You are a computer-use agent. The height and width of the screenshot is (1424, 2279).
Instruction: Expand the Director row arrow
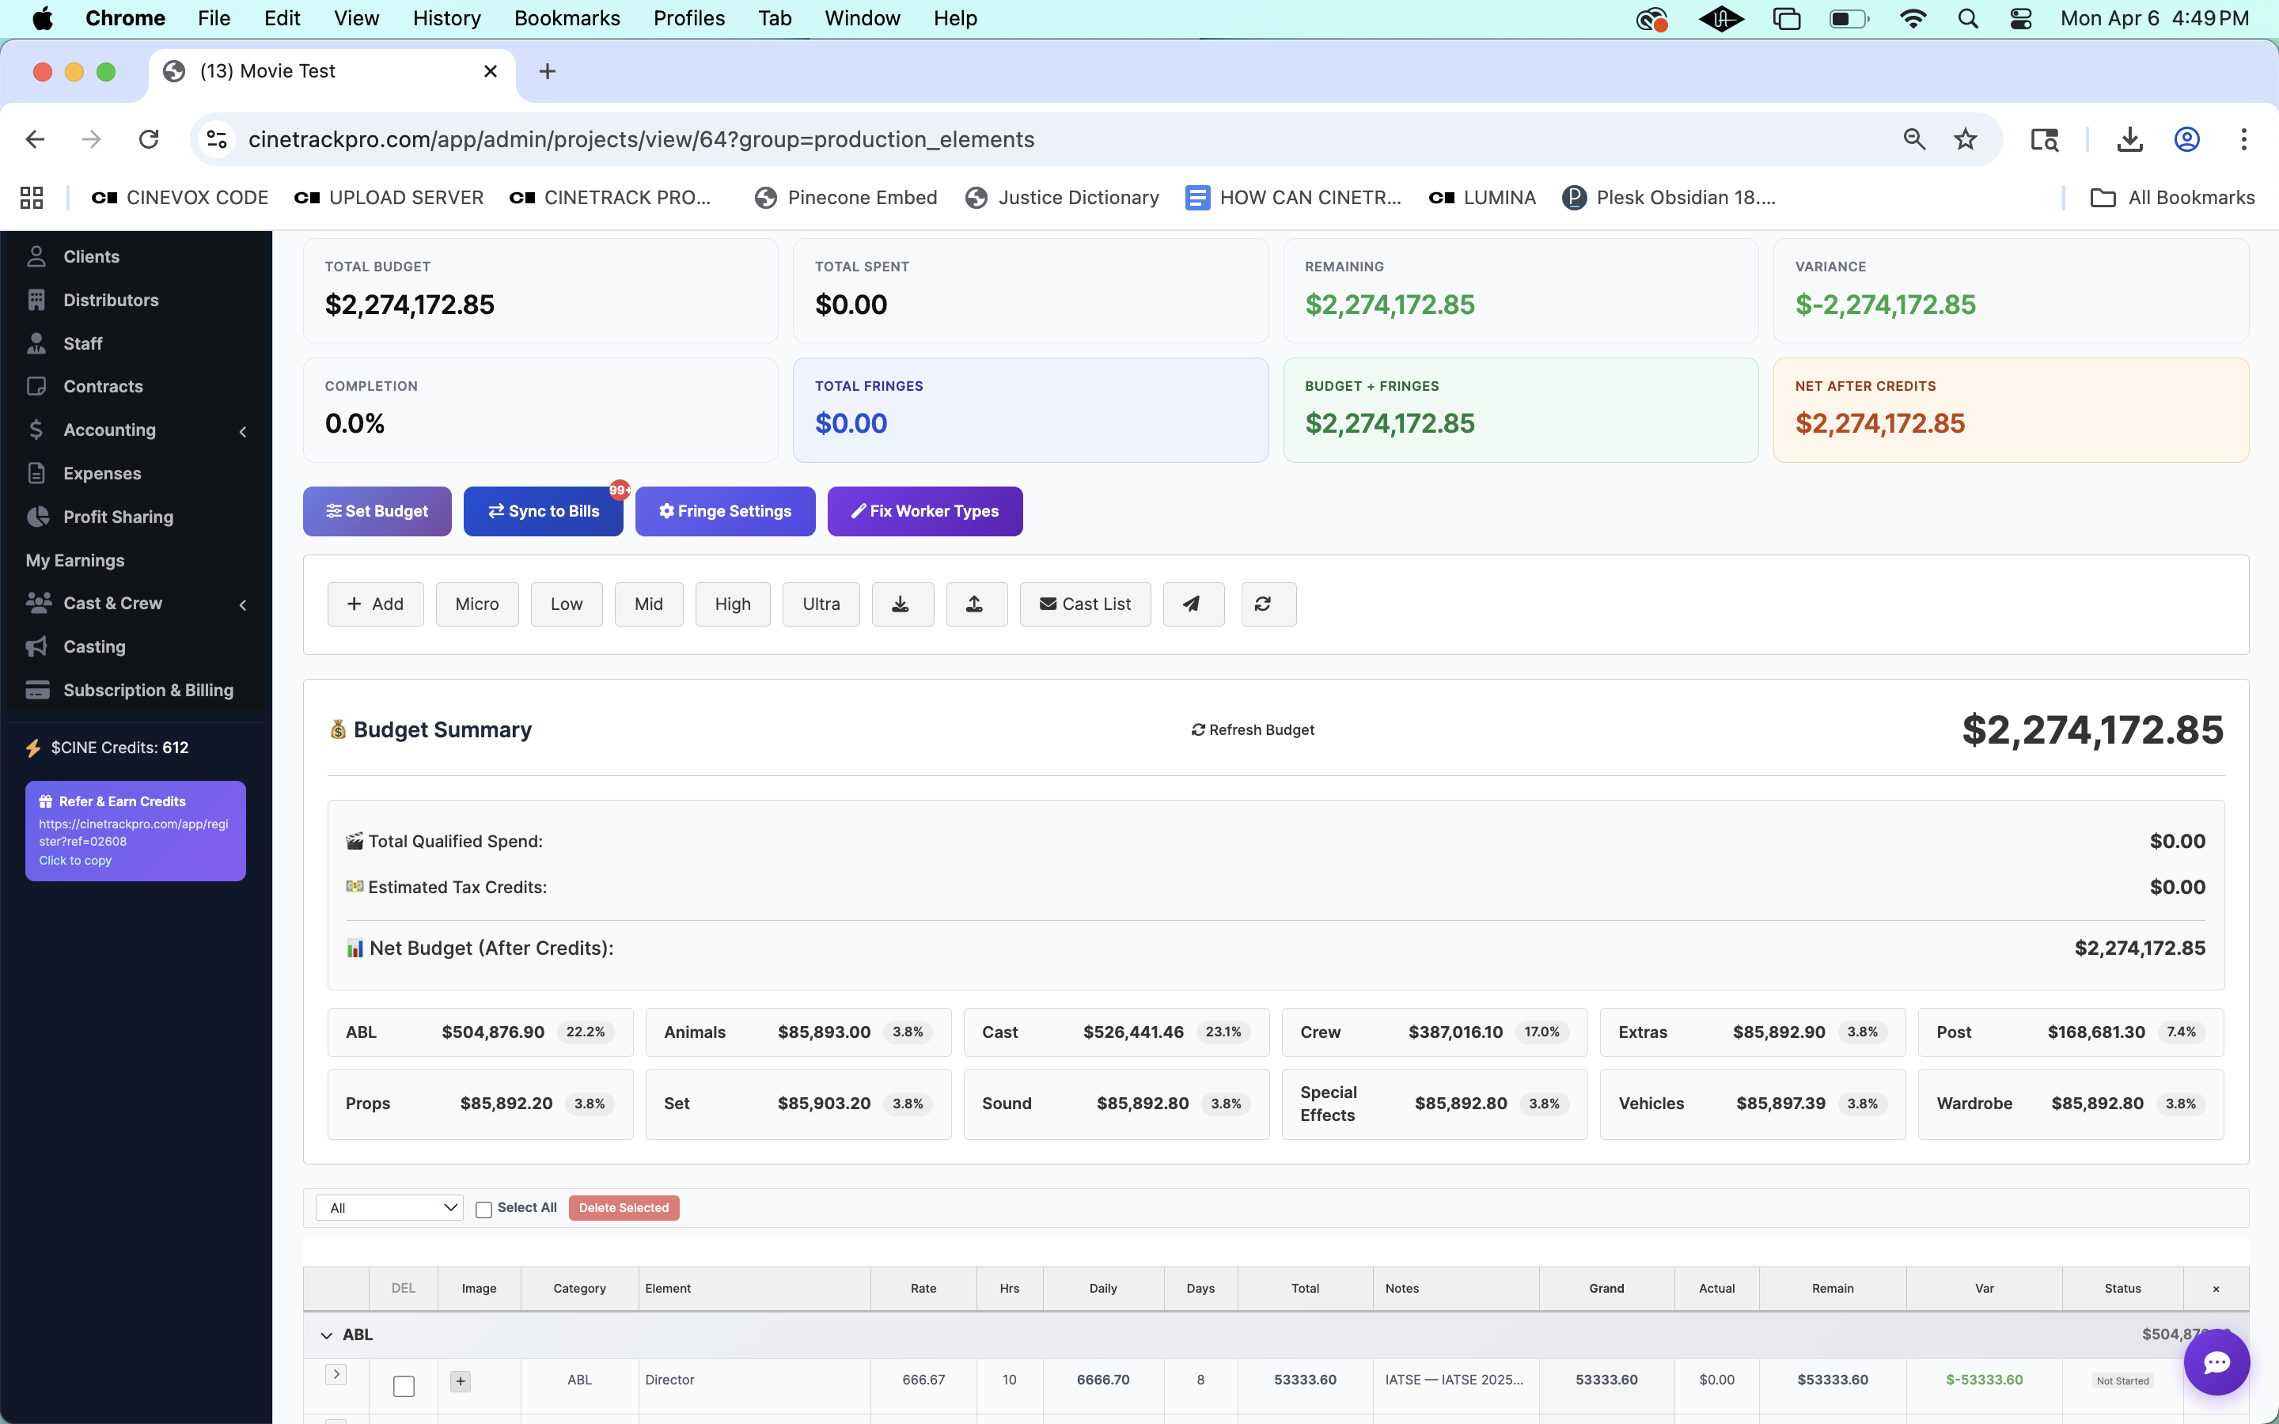pos(336,1374)
